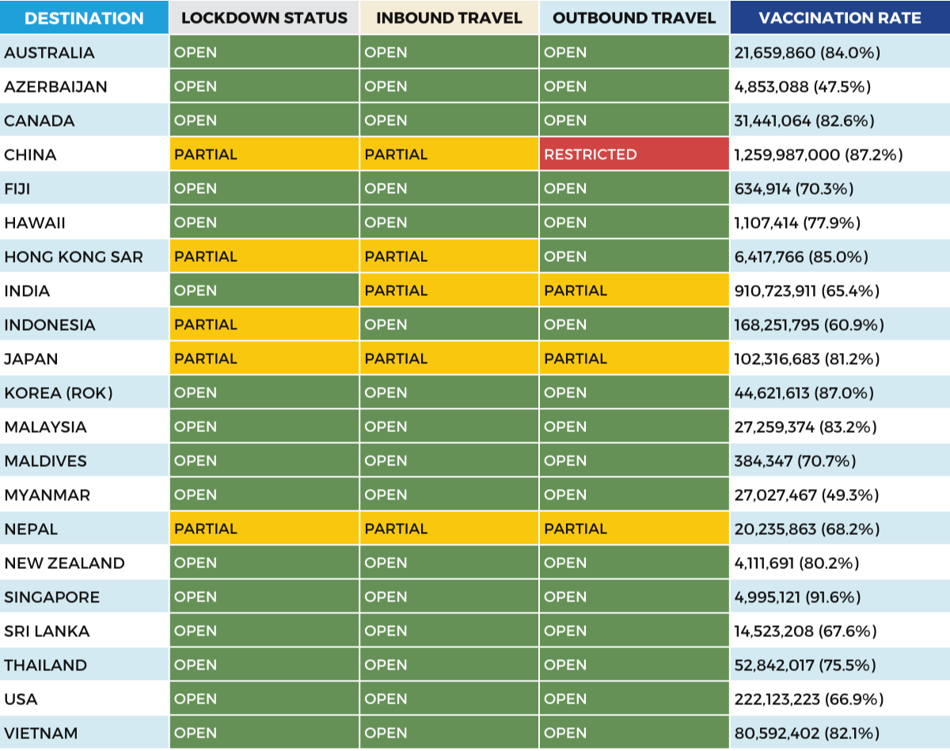
Task: Click Azerbaijan's vaccination figure 4,853,088 (47.5%)
Action: coord(803,87)
